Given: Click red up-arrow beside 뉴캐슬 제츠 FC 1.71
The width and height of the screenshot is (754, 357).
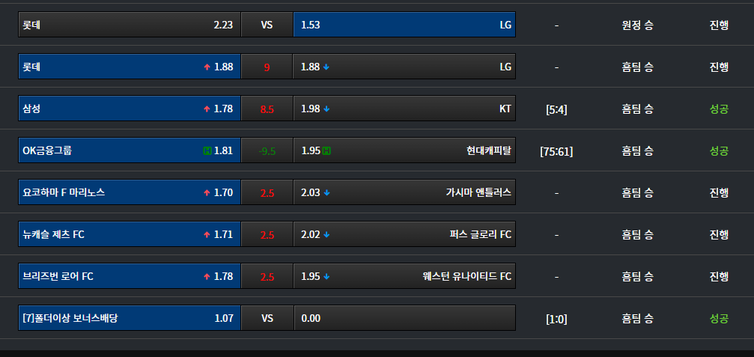Looking at the screenshot, I should click(207, 235).
